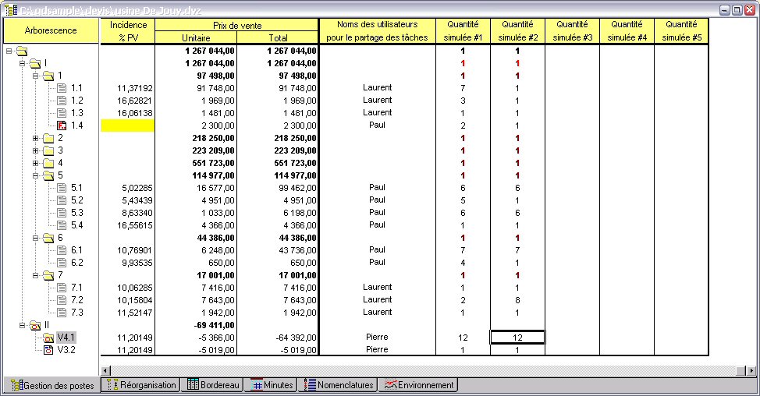
Task: Collapse folder 5 in the tree
Action: coord(35,175)
